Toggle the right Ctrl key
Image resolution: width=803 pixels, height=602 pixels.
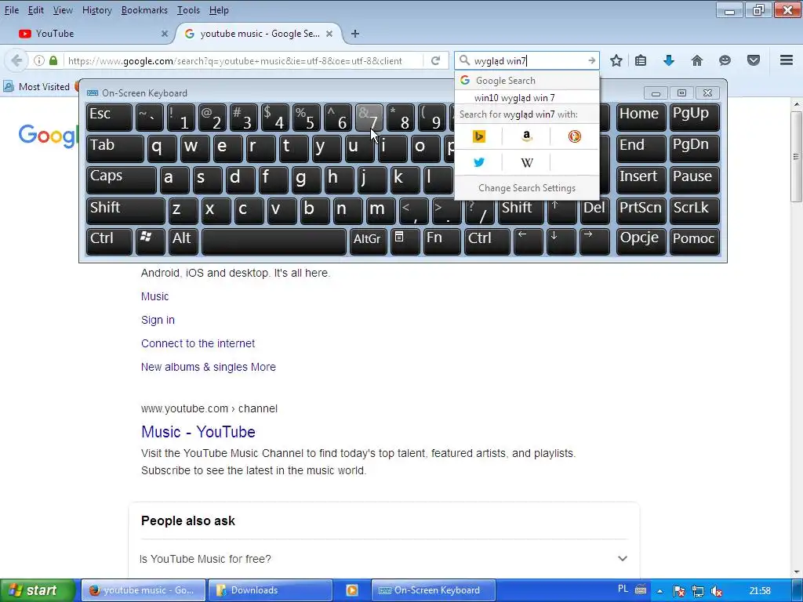pyautogui.click(x=486, y=241)
